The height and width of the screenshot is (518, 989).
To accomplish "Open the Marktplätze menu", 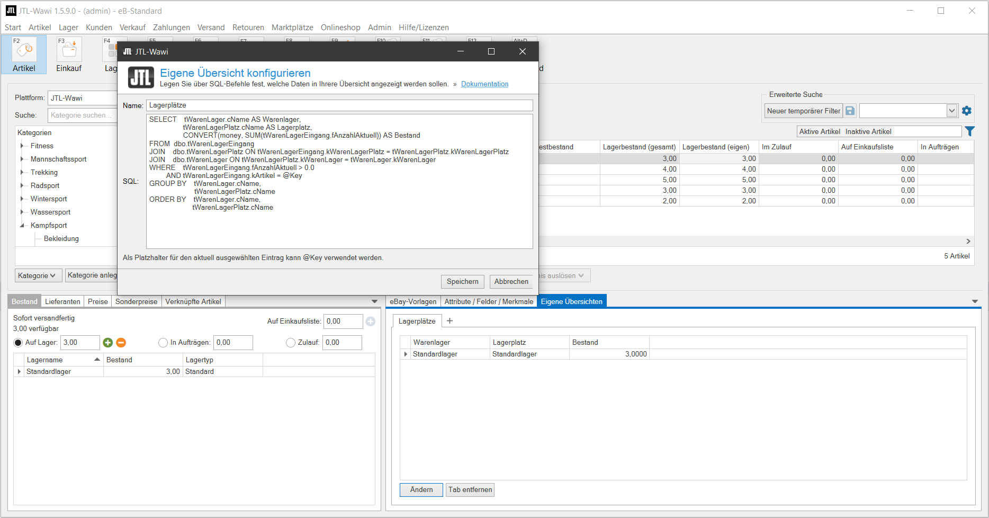I will tap(292, 28).
